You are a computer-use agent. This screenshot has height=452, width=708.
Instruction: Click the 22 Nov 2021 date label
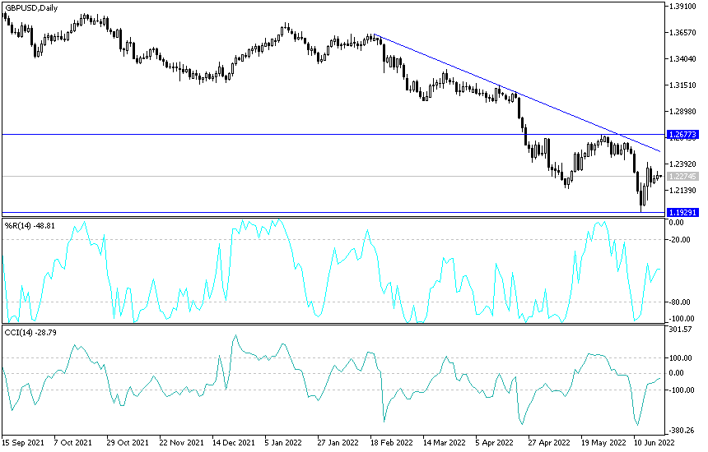[x=181, y=442]
